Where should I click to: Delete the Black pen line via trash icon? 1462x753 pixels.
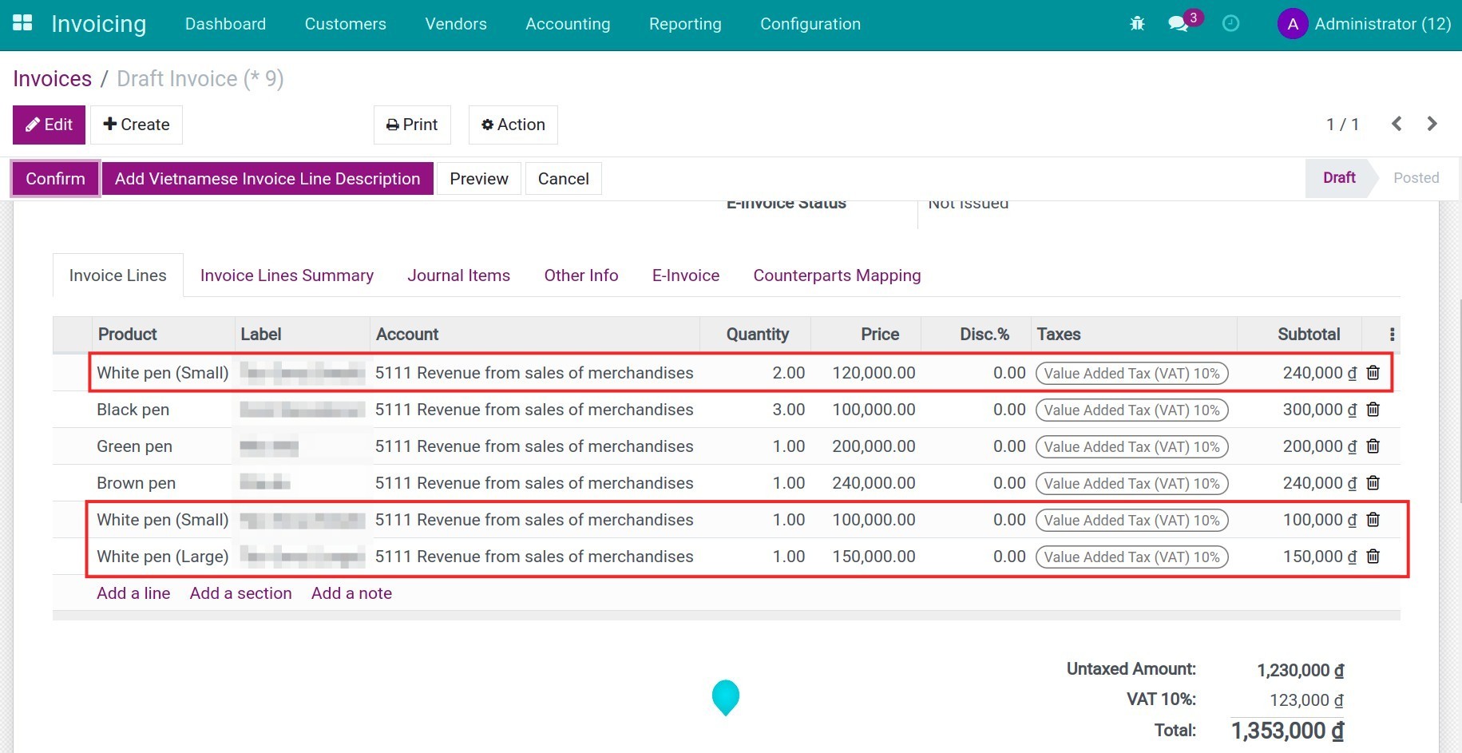pyautogui.click(x=1373, y=409)
